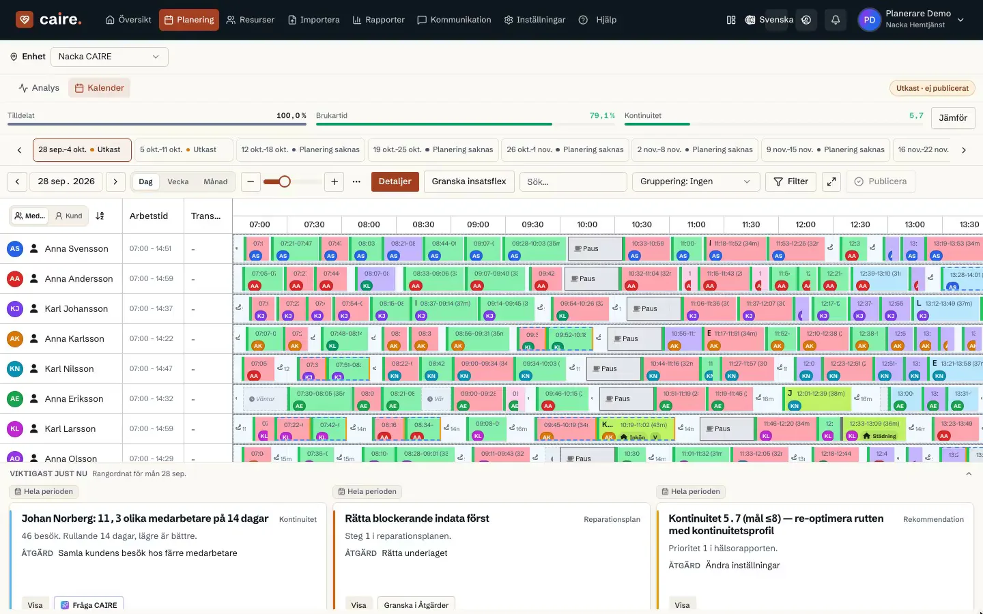Go to the next day arrow

115,181
